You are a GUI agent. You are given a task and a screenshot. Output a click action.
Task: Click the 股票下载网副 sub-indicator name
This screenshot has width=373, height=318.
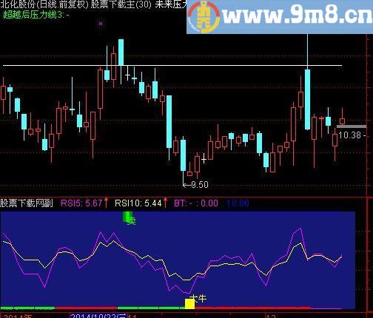[x=27, y=203]
